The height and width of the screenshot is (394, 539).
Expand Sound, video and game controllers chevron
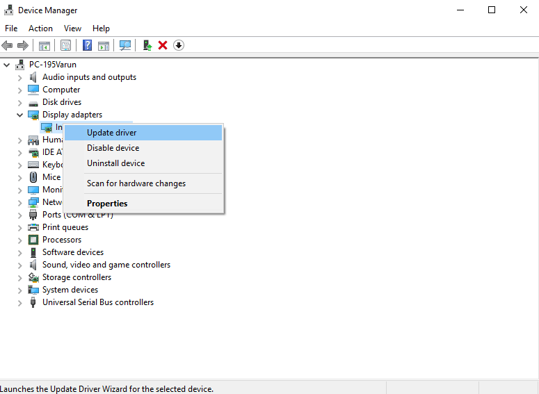click(x=20, y=265)
